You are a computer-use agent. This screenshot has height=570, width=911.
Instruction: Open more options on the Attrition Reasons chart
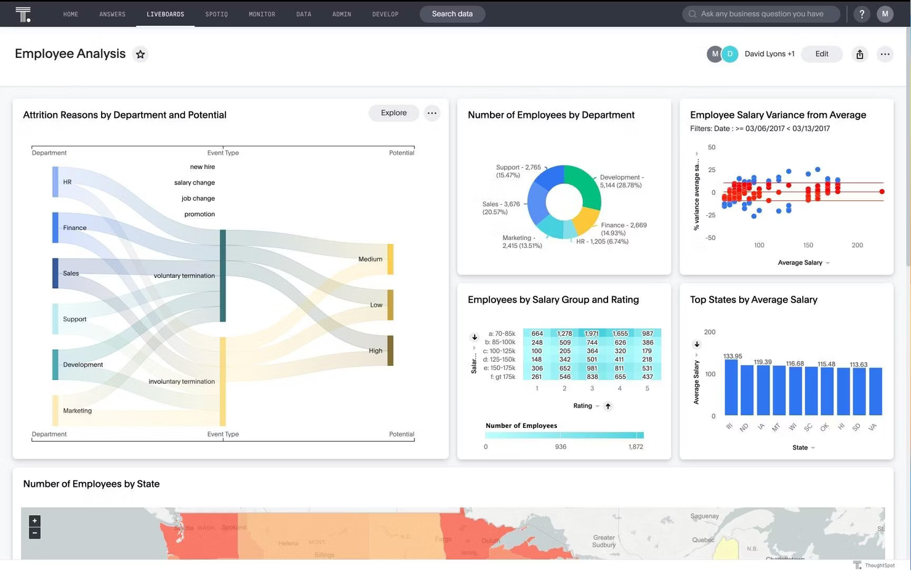tap(431, 113)
